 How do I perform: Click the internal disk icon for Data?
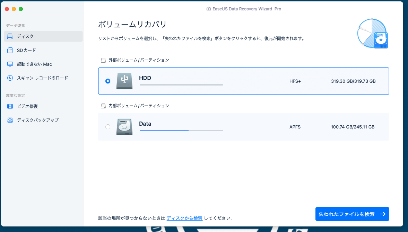[x=124, y=126]
